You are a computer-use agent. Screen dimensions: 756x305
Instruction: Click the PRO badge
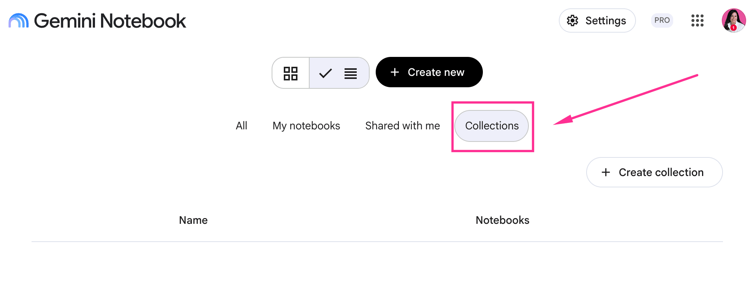(x=662, y=20)
